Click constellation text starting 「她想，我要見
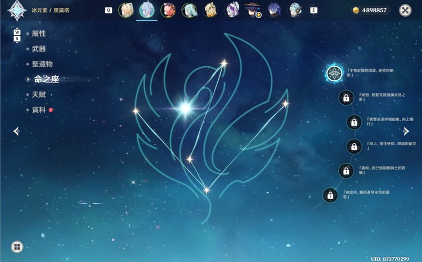Screen dimensions: 422x262 (x=382, y=97)
